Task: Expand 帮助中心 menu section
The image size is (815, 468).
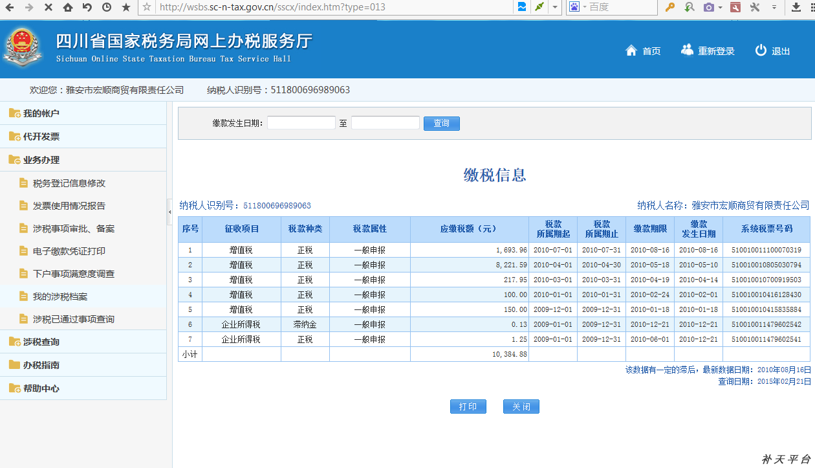Action: pos(83,388)
